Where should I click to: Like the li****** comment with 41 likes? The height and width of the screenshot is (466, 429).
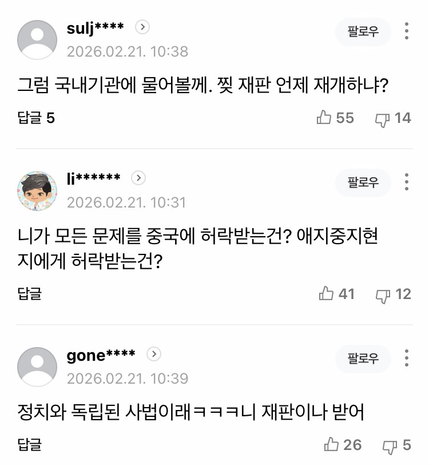click(x=326, y=294)
